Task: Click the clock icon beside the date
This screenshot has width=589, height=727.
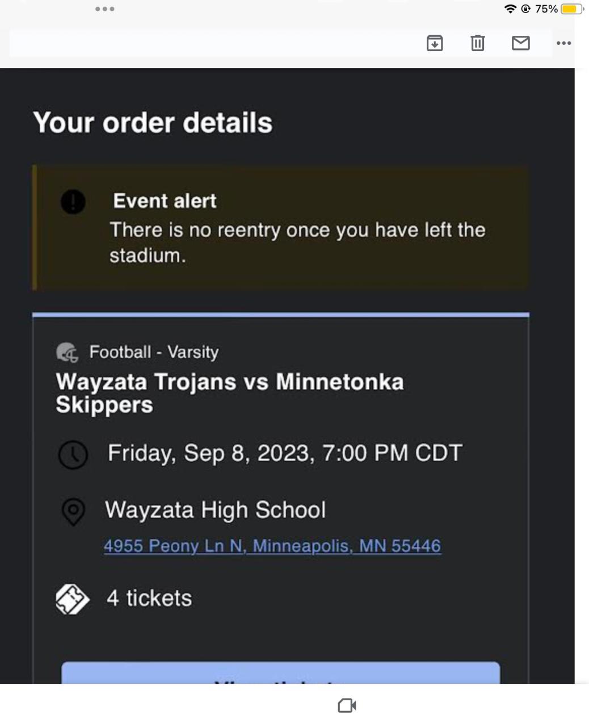Action: pos(73,454)
